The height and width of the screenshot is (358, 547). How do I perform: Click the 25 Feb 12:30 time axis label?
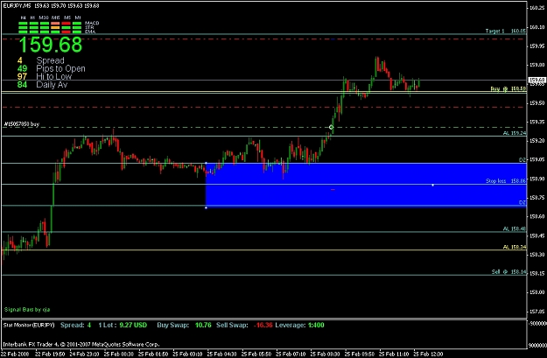(x=428, y=354)
